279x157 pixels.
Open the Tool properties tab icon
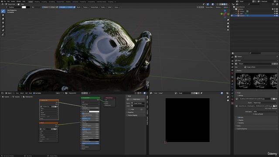[232, 57]
